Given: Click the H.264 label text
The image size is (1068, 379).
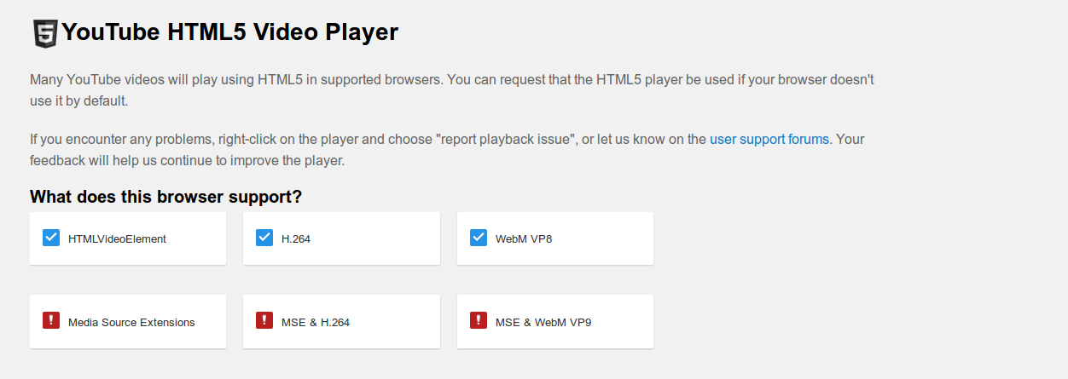Looking at the screenshot, I should 296,239.
